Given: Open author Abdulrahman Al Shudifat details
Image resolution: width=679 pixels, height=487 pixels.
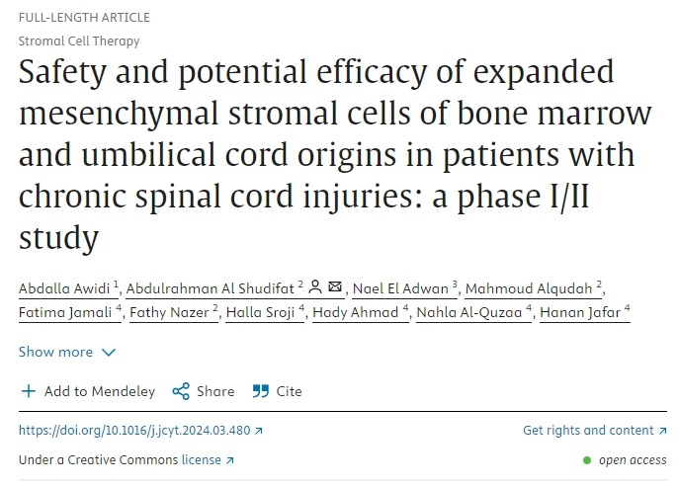Looking at the screenshot, I should coord(211,287).
